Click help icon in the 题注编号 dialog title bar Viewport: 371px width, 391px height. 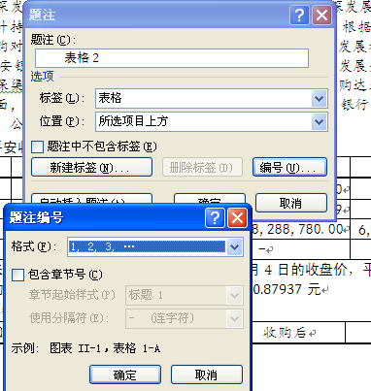tap(215, 218)
